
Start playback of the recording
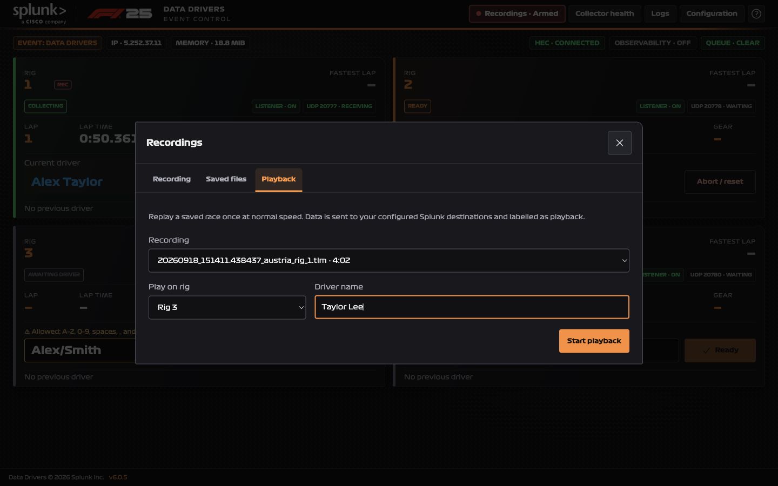tap(594, 341)
